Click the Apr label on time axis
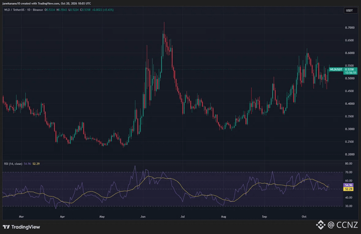361x234 pixels. [62, 216]
